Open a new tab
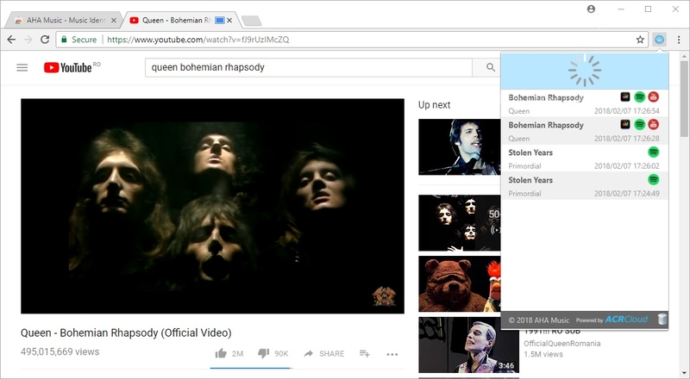Viewport: 690px width, 379px height. pyautogui.click(x=251, y=21)
